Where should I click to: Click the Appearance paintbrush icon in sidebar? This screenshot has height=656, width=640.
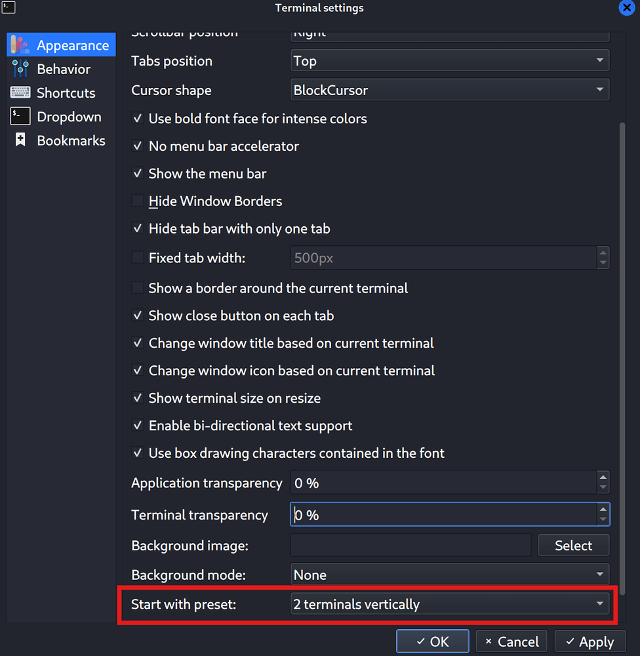pyautogui.click(x=20, y=45)
